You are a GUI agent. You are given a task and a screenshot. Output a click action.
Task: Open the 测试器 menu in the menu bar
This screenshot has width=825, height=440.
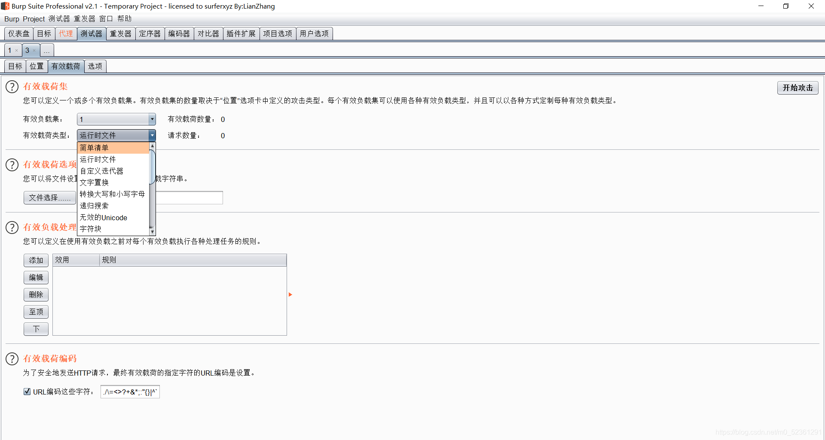(x=59, y=19)
